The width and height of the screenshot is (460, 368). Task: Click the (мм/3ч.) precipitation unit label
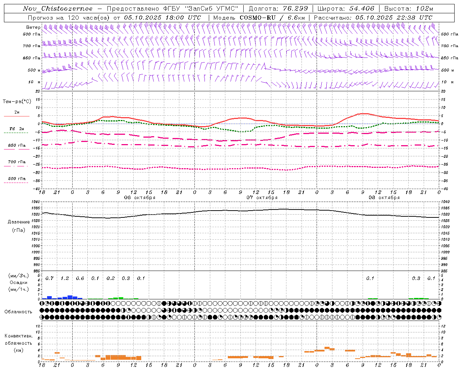coord(19,276)
